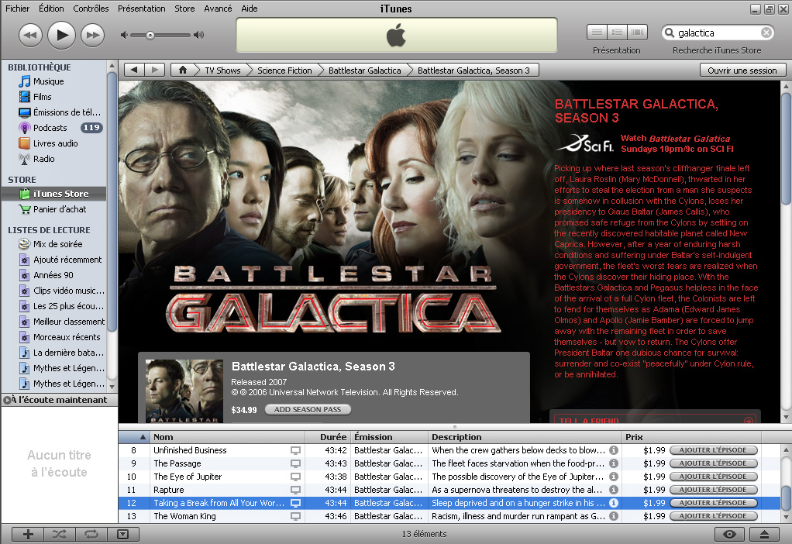This screenshot has width=792, height=544.
Task: Open search options magnifier dropdown
Action: click(670, 33)
